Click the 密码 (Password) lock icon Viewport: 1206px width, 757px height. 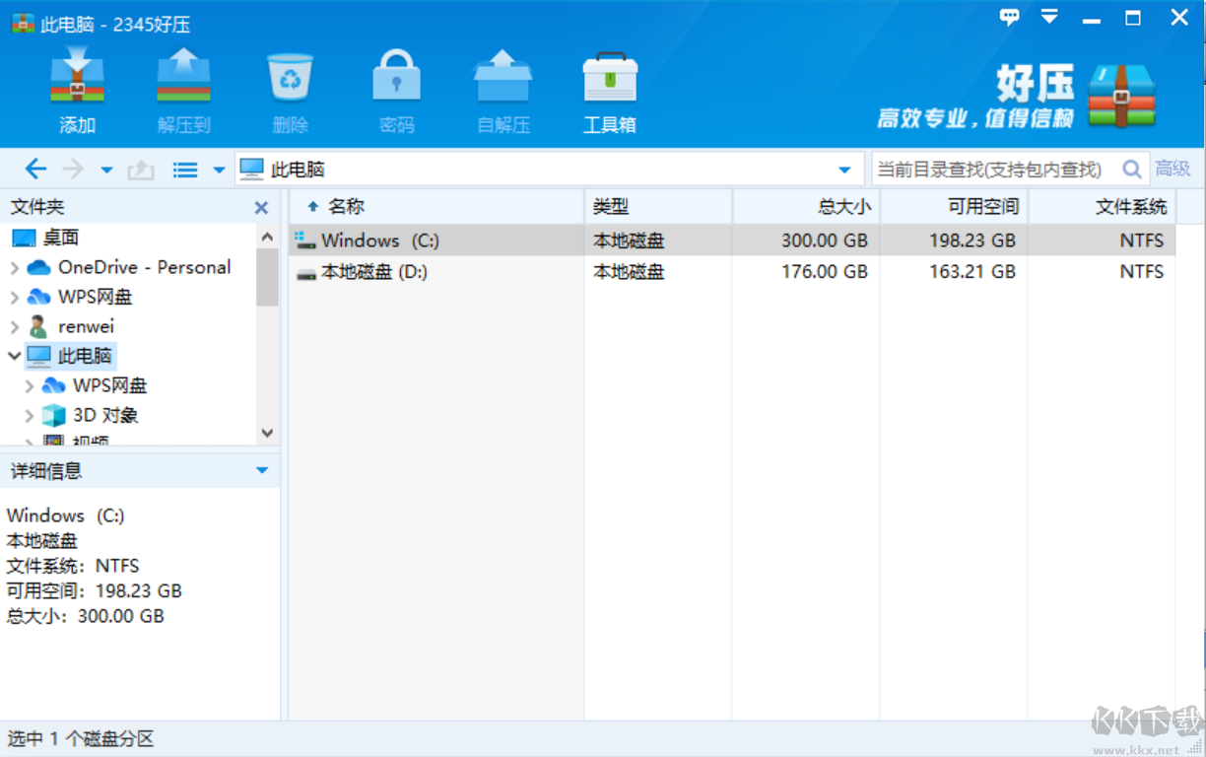[x=396, y=78]
